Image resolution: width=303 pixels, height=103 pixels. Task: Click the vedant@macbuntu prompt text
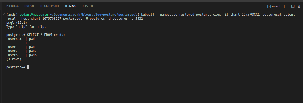[x=34, y=15]
